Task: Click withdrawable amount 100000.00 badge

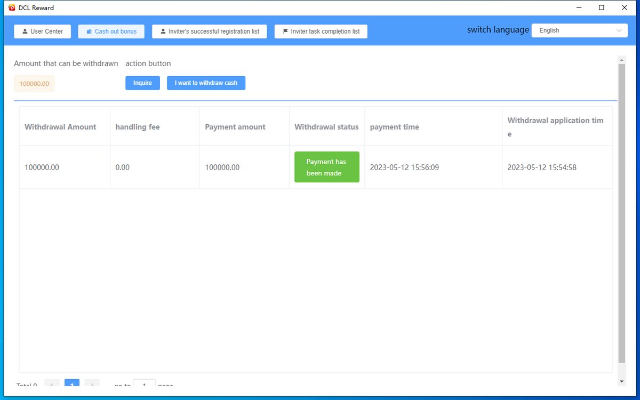Action: coord(34,84)
